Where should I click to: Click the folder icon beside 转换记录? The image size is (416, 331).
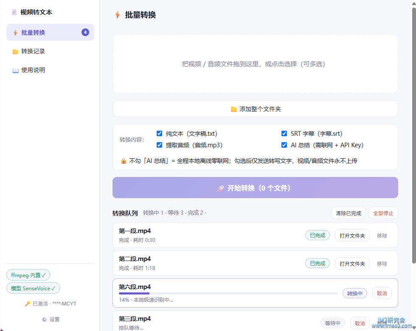(x=16, y=51)
